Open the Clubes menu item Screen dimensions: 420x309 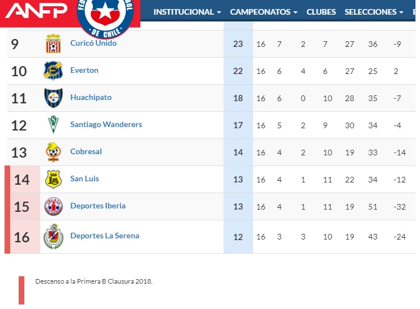point(321,12)
